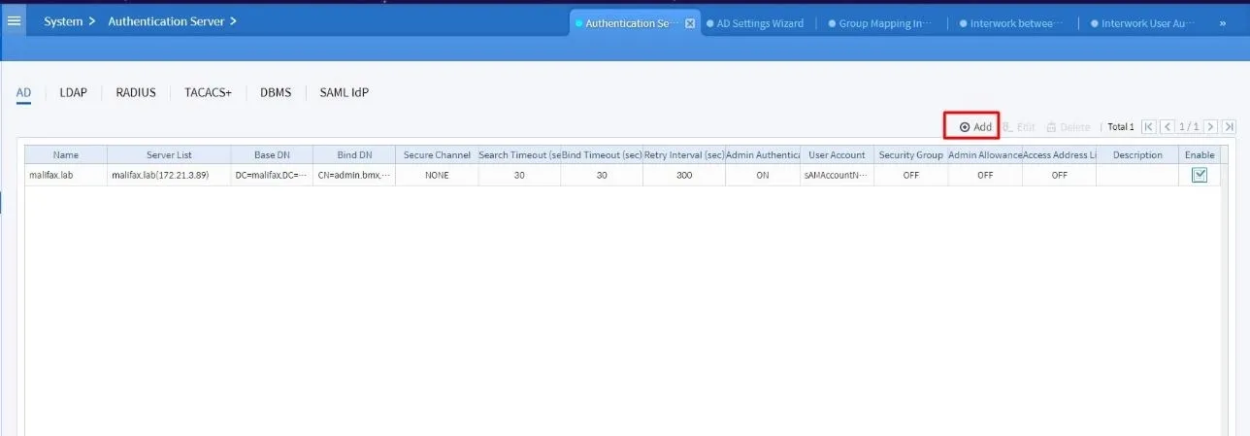
Task: Click the 300 retry interval cell
Action: (x=684, y=175)
